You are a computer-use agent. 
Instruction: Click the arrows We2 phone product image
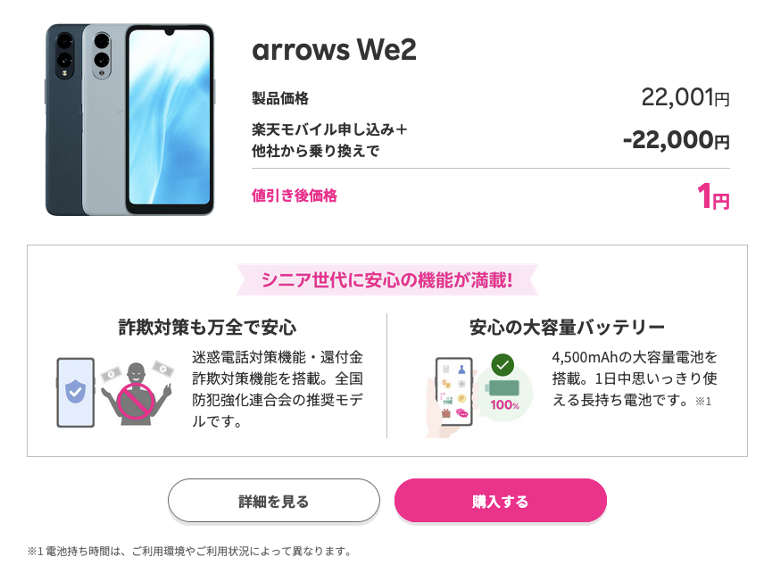(x=130, y=120)
